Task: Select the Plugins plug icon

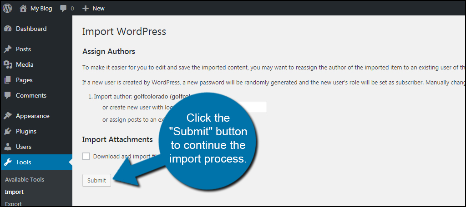Action: click(x=7, y=131)
